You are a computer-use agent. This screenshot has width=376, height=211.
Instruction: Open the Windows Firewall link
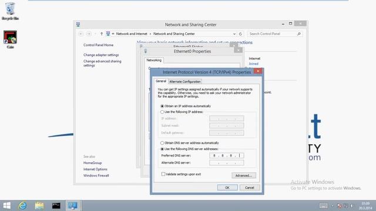pyautogui.click(x=96, y=175)
